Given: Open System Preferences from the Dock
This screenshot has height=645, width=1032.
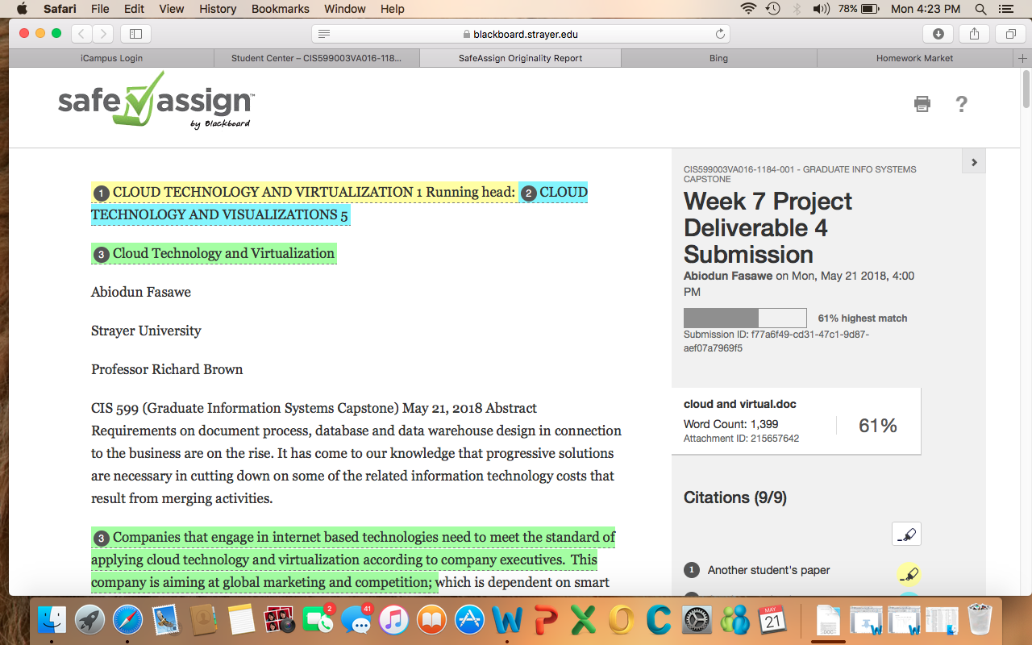Looking at the screenshot, I should 697,619.
